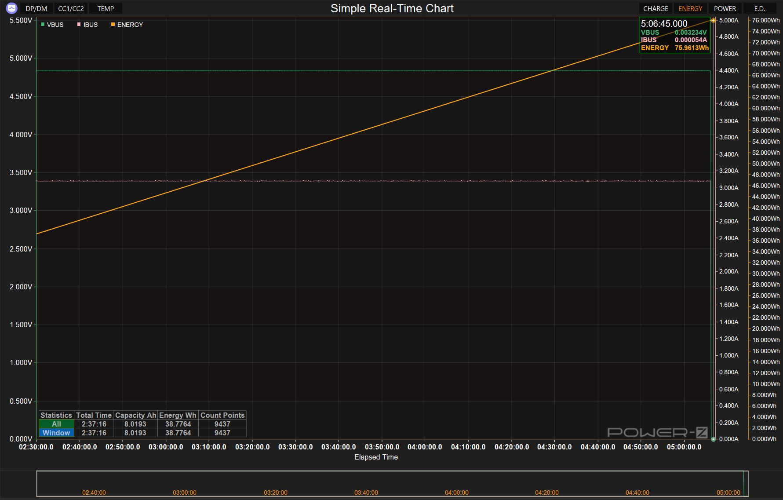Screen dimensions: 783x500
Task: Switch to the CC1/CC2 tab
Action: [x=71, y=8]
